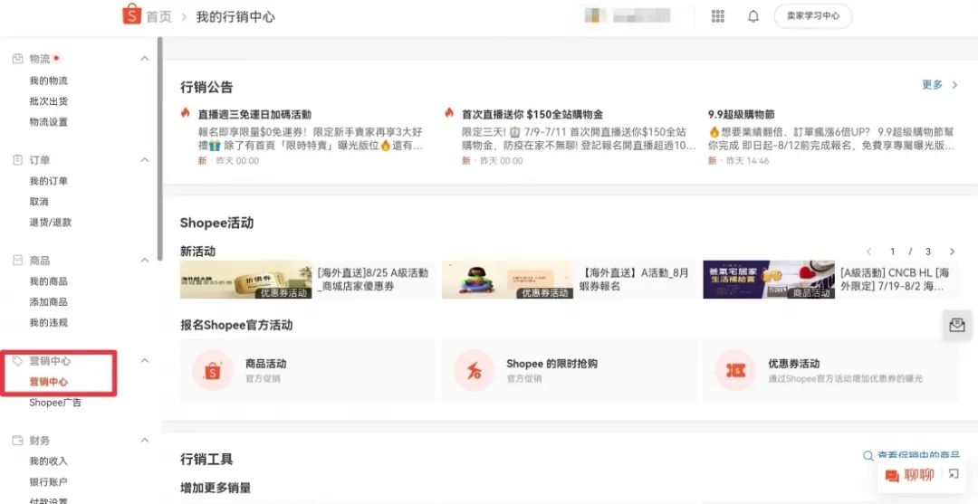The image size is (978, 504).
Task: Click the 商品活动 shopping bag icon
Action: click(x=213, y=371)
